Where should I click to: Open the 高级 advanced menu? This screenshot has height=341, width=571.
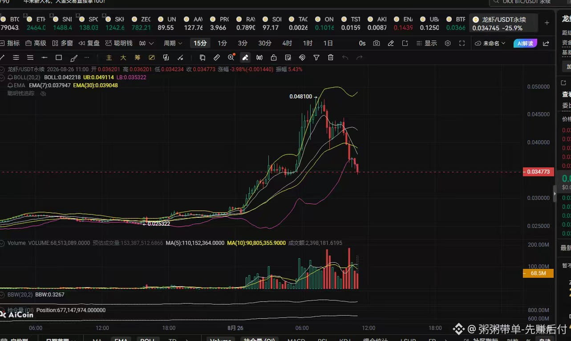coord(36,43)
